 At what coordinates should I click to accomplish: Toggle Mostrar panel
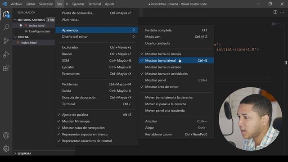176,80
